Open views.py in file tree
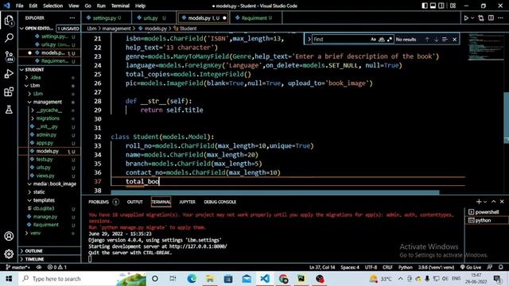Viewport: 509px width, 286px height. [45, 176]
